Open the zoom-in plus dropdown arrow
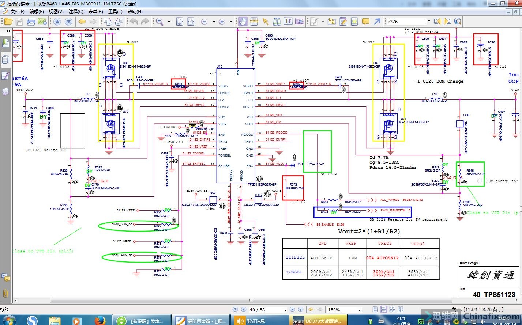Image resolution: width=522 pixels, height=325 pixels. coord(231,22)
